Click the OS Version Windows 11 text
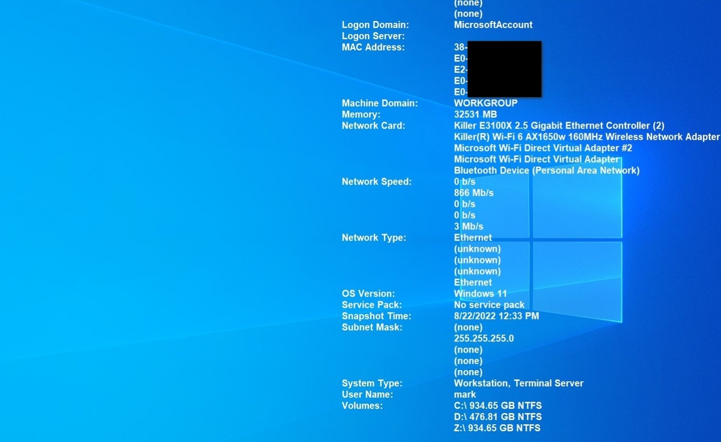This screenshot has height=442, width=721. (481, 293)
